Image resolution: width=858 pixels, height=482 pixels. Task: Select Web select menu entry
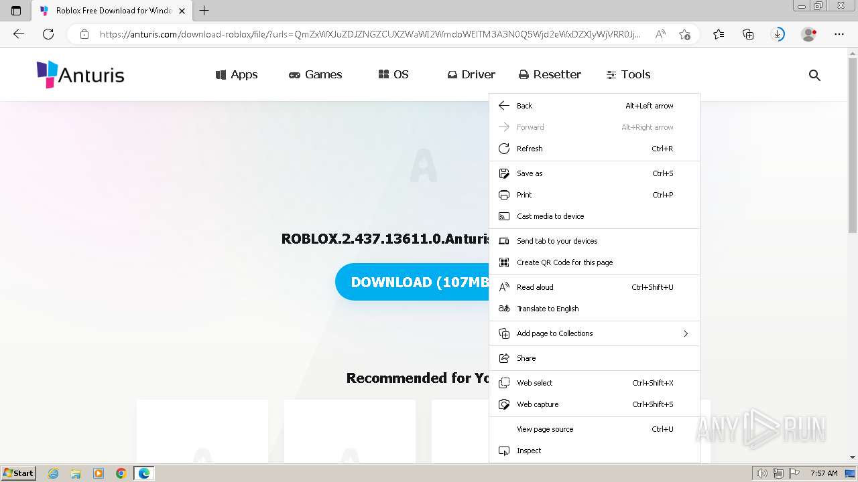point(595,383)
